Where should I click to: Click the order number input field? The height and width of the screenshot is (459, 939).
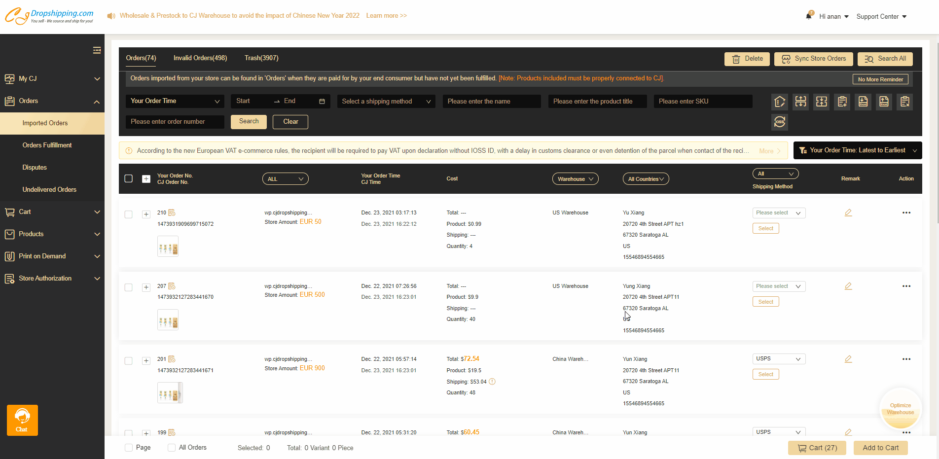175,121
